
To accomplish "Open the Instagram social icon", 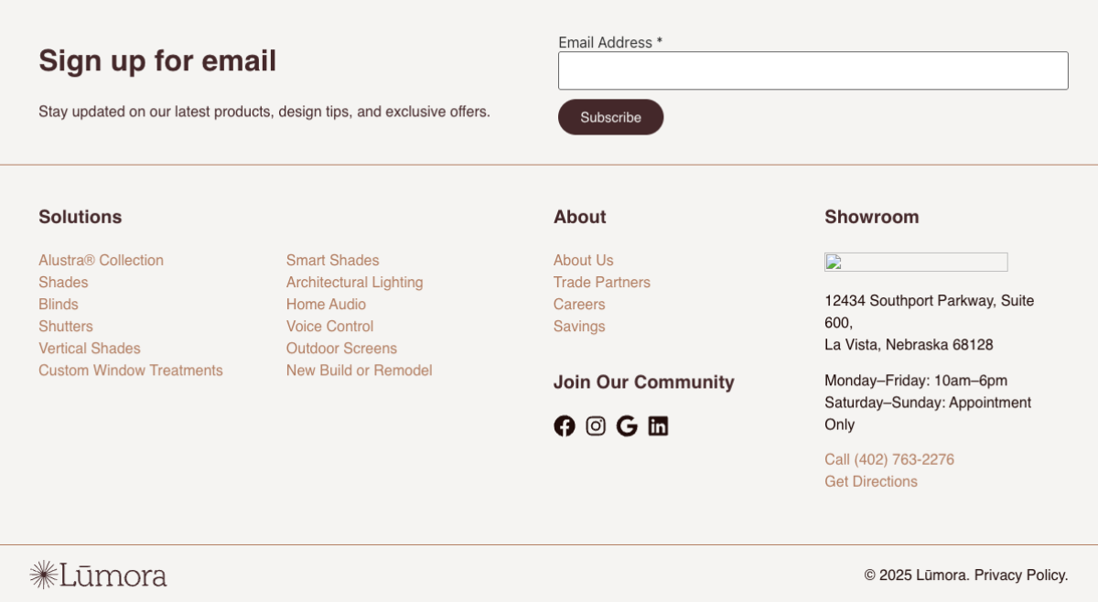I will 596,426.
